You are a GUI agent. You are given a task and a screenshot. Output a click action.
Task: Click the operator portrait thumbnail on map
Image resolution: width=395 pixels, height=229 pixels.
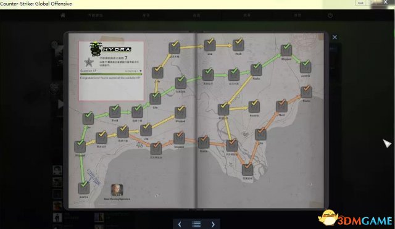pyautogui.click(x=117, y=190)
